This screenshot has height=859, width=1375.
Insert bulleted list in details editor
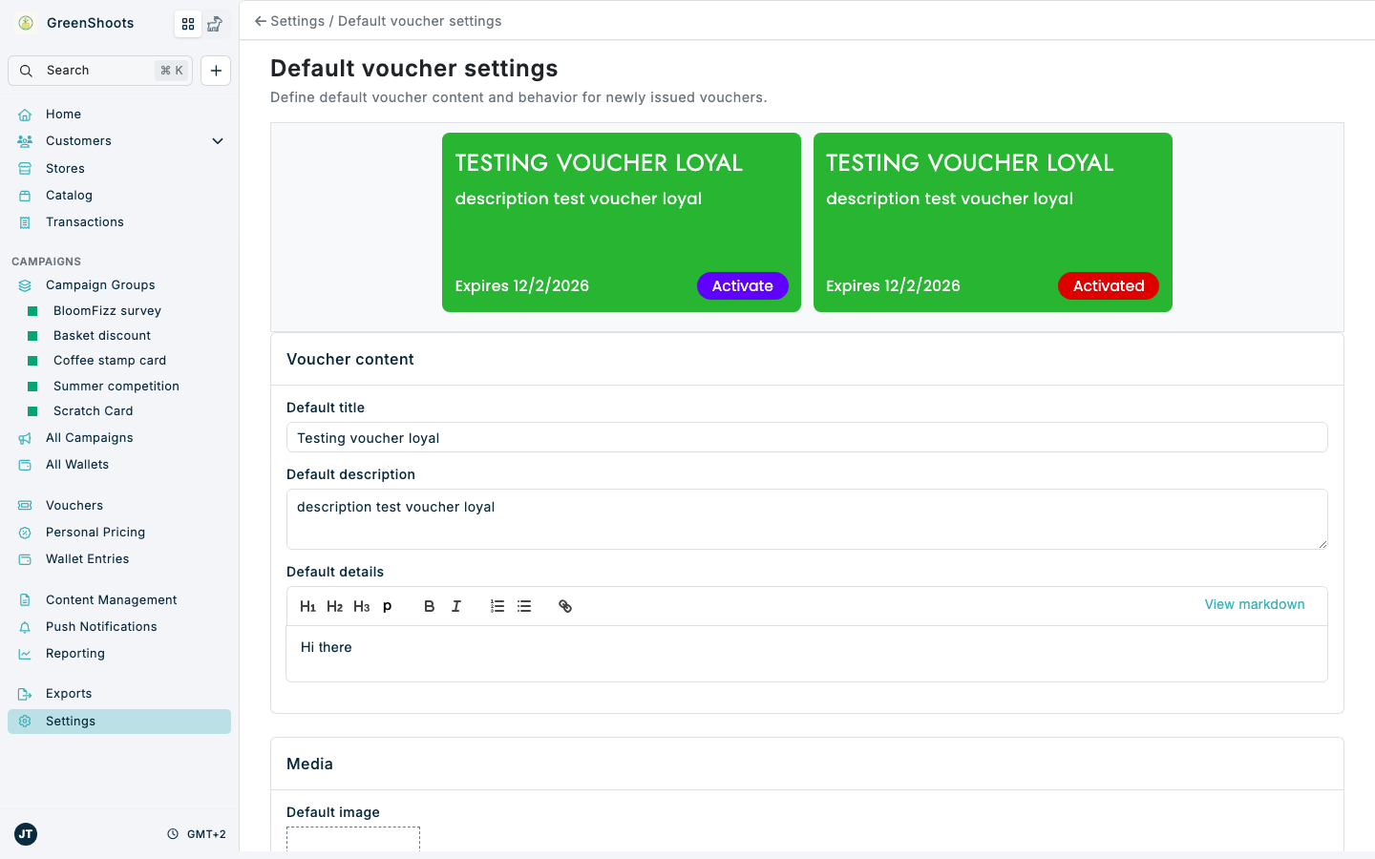(x=524, y=606)
